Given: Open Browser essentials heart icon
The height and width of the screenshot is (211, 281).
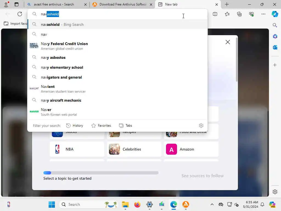Looking at the screenshot, I should click(251, 14).
